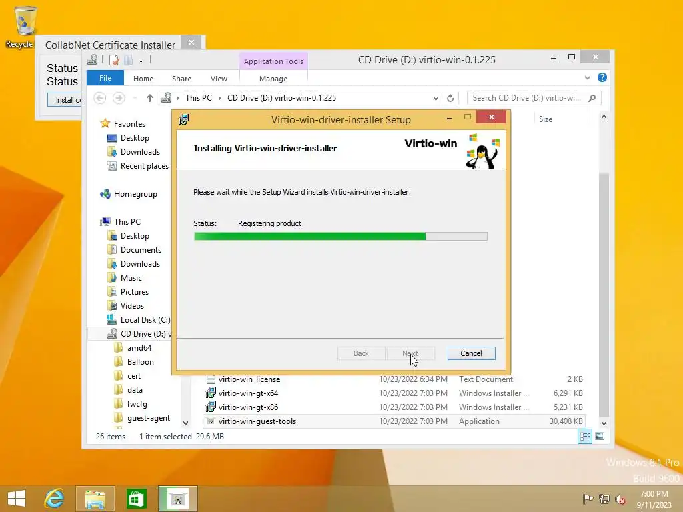Click the Forward navigation arrow
This screenshot has width=683, height=512.
119,98
